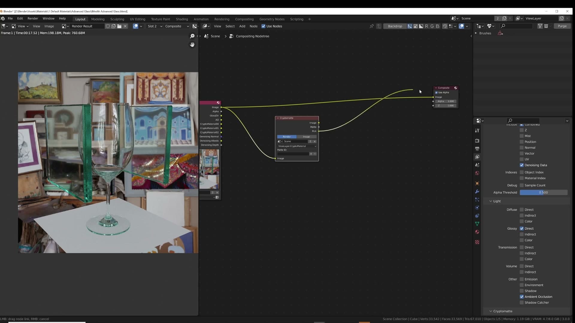Open the File menu
Image resolution: width=575 pixels, height=323 pixels.
pos(10,19)
